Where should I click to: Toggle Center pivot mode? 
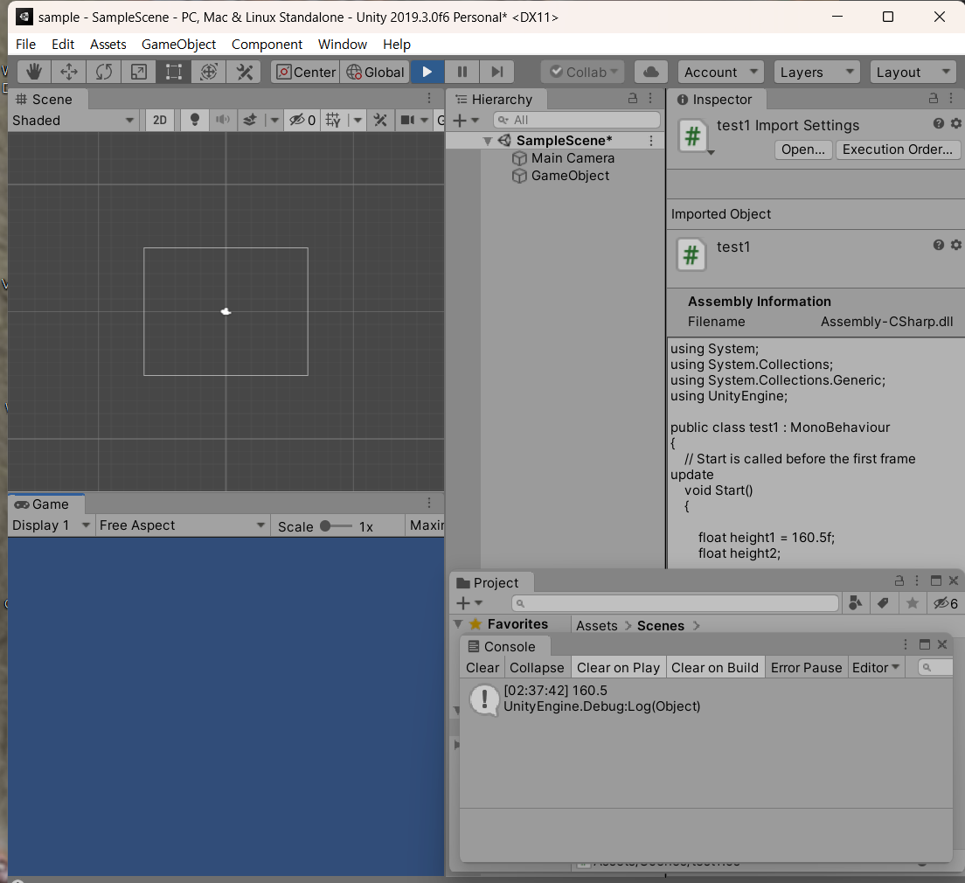click(305, 72)
